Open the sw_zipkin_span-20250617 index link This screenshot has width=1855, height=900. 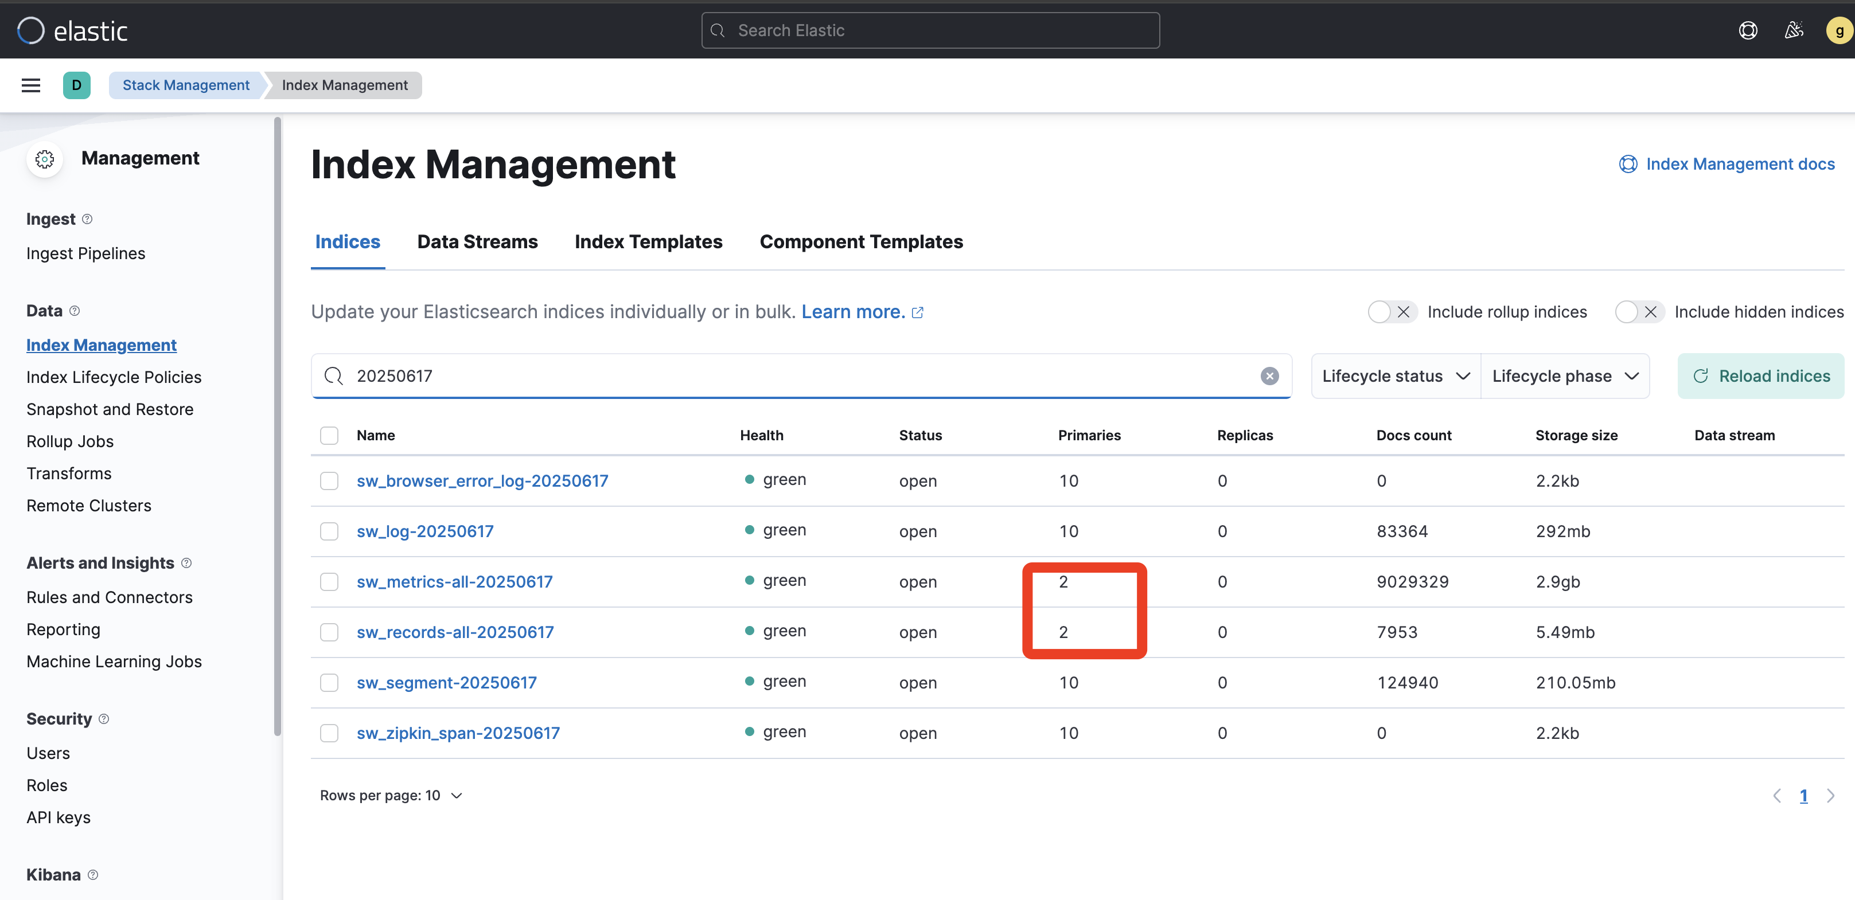tap(458, 733)
